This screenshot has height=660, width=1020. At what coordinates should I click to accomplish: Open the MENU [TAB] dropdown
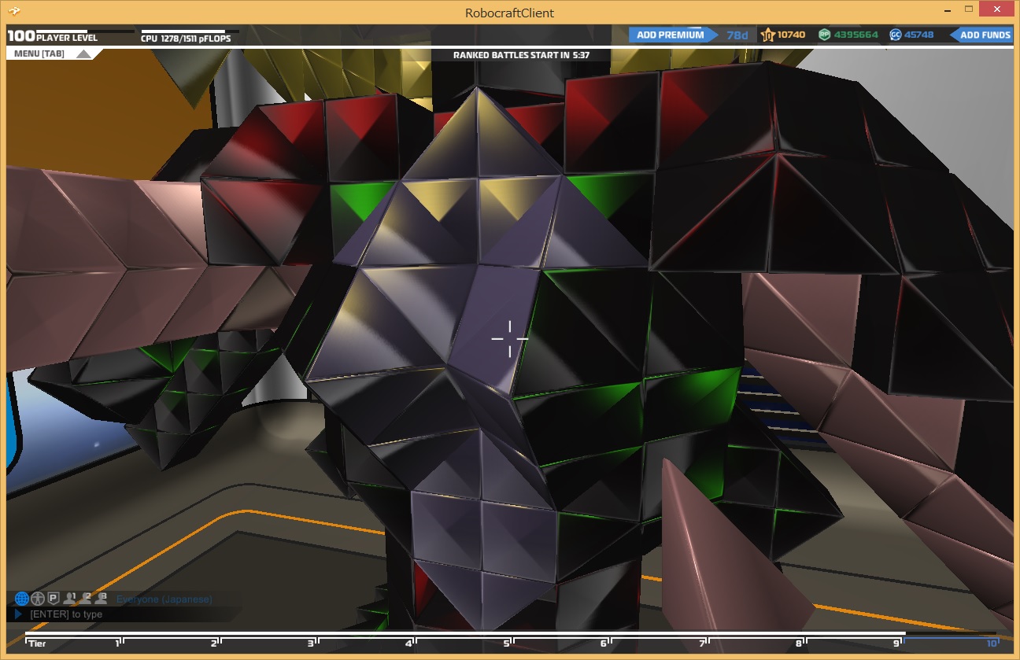54,53
